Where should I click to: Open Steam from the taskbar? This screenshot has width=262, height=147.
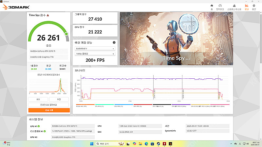(158, 144)
